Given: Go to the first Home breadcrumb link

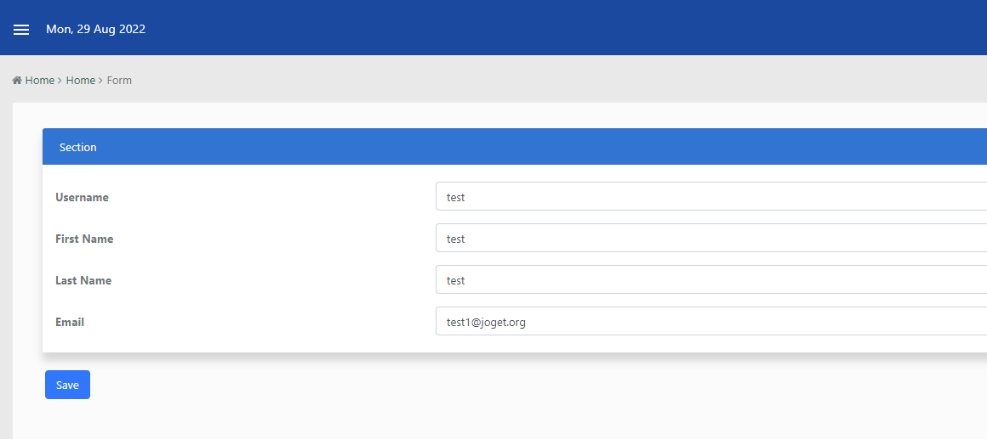Looking at the screenshot, I should pos(40,81).
